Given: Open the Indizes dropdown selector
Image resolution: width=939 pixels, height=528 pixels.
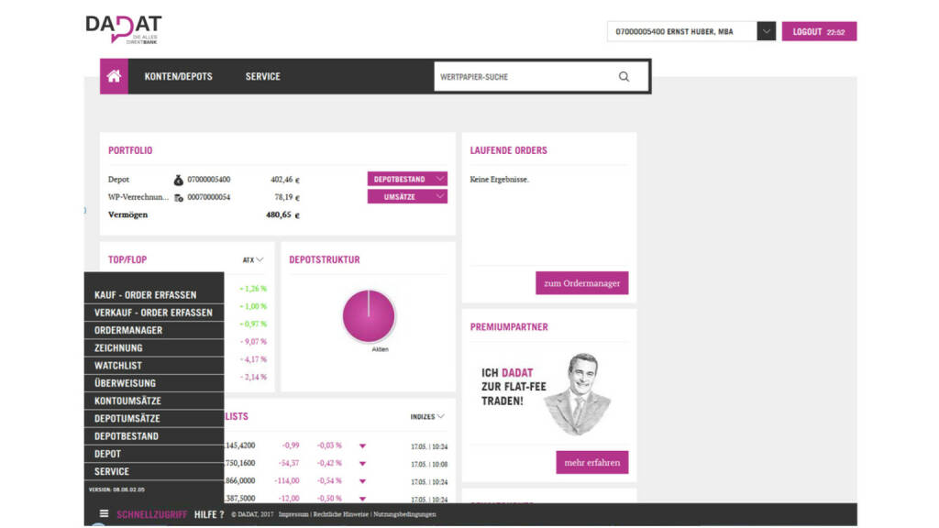Looking at the screenshot, I should coord(427,417).
